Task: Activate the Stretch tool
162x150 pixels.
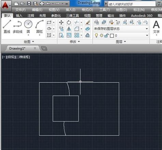Action: click(61, 35)
